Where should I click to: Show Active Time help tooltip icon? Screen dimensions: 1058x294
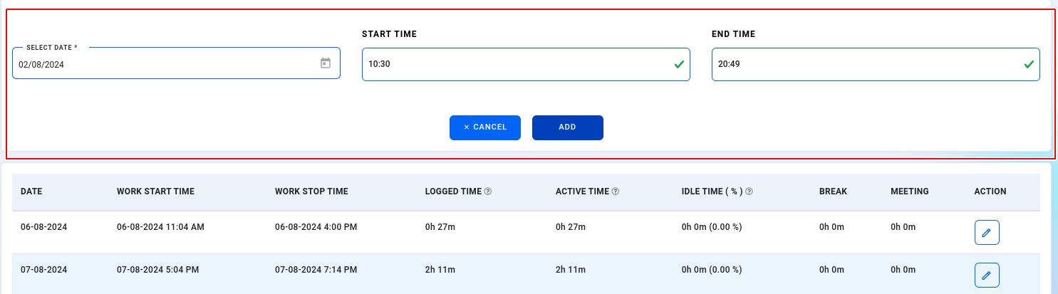616,191
